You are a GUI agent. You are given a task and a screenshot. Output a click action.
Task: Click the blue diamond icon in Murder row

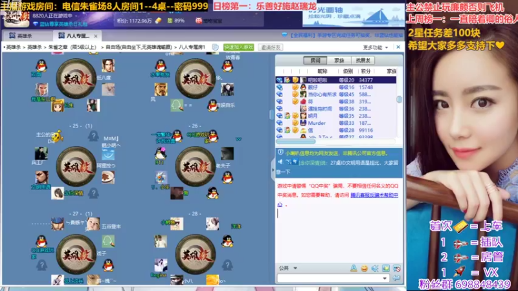280,123
